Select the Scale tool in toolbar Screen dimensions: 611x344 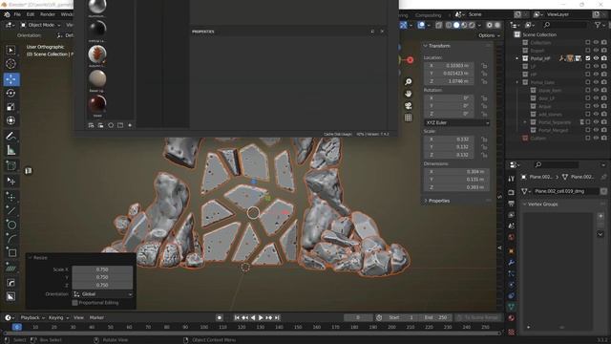(11, 107)
